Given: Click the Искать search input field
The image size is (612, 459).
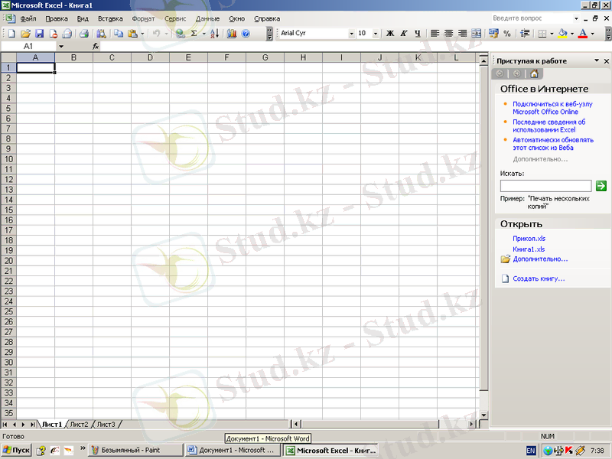Looking at the screenshot, I should coord(545,186).
